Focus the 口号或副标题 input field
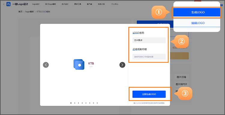This screenshot has height=115, width=225. click(x=149, y=56)
